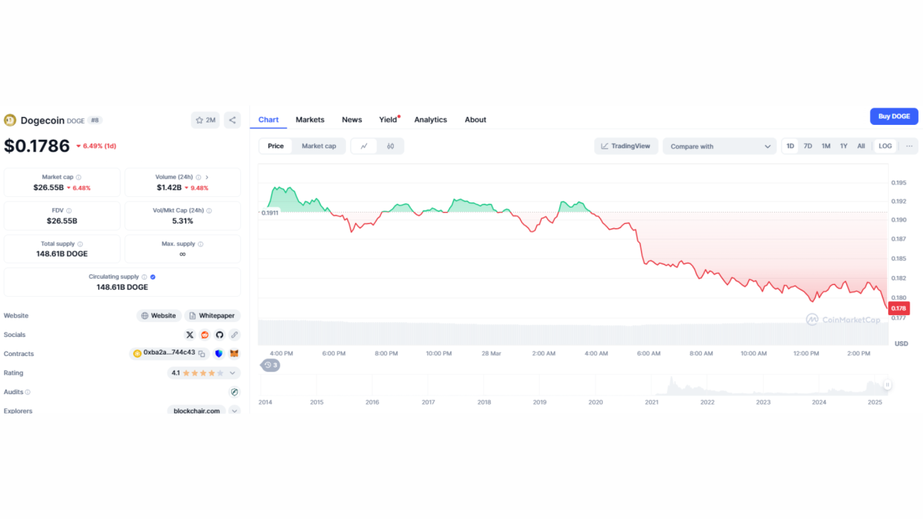Show Audits info icon
923x519 pixels.
tap(28, 392)
